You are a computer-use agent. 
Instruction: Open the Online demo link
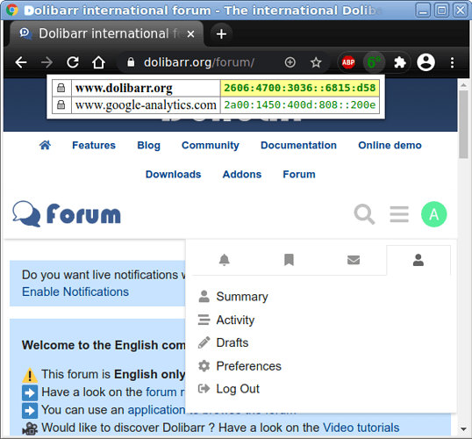(390, 145)
